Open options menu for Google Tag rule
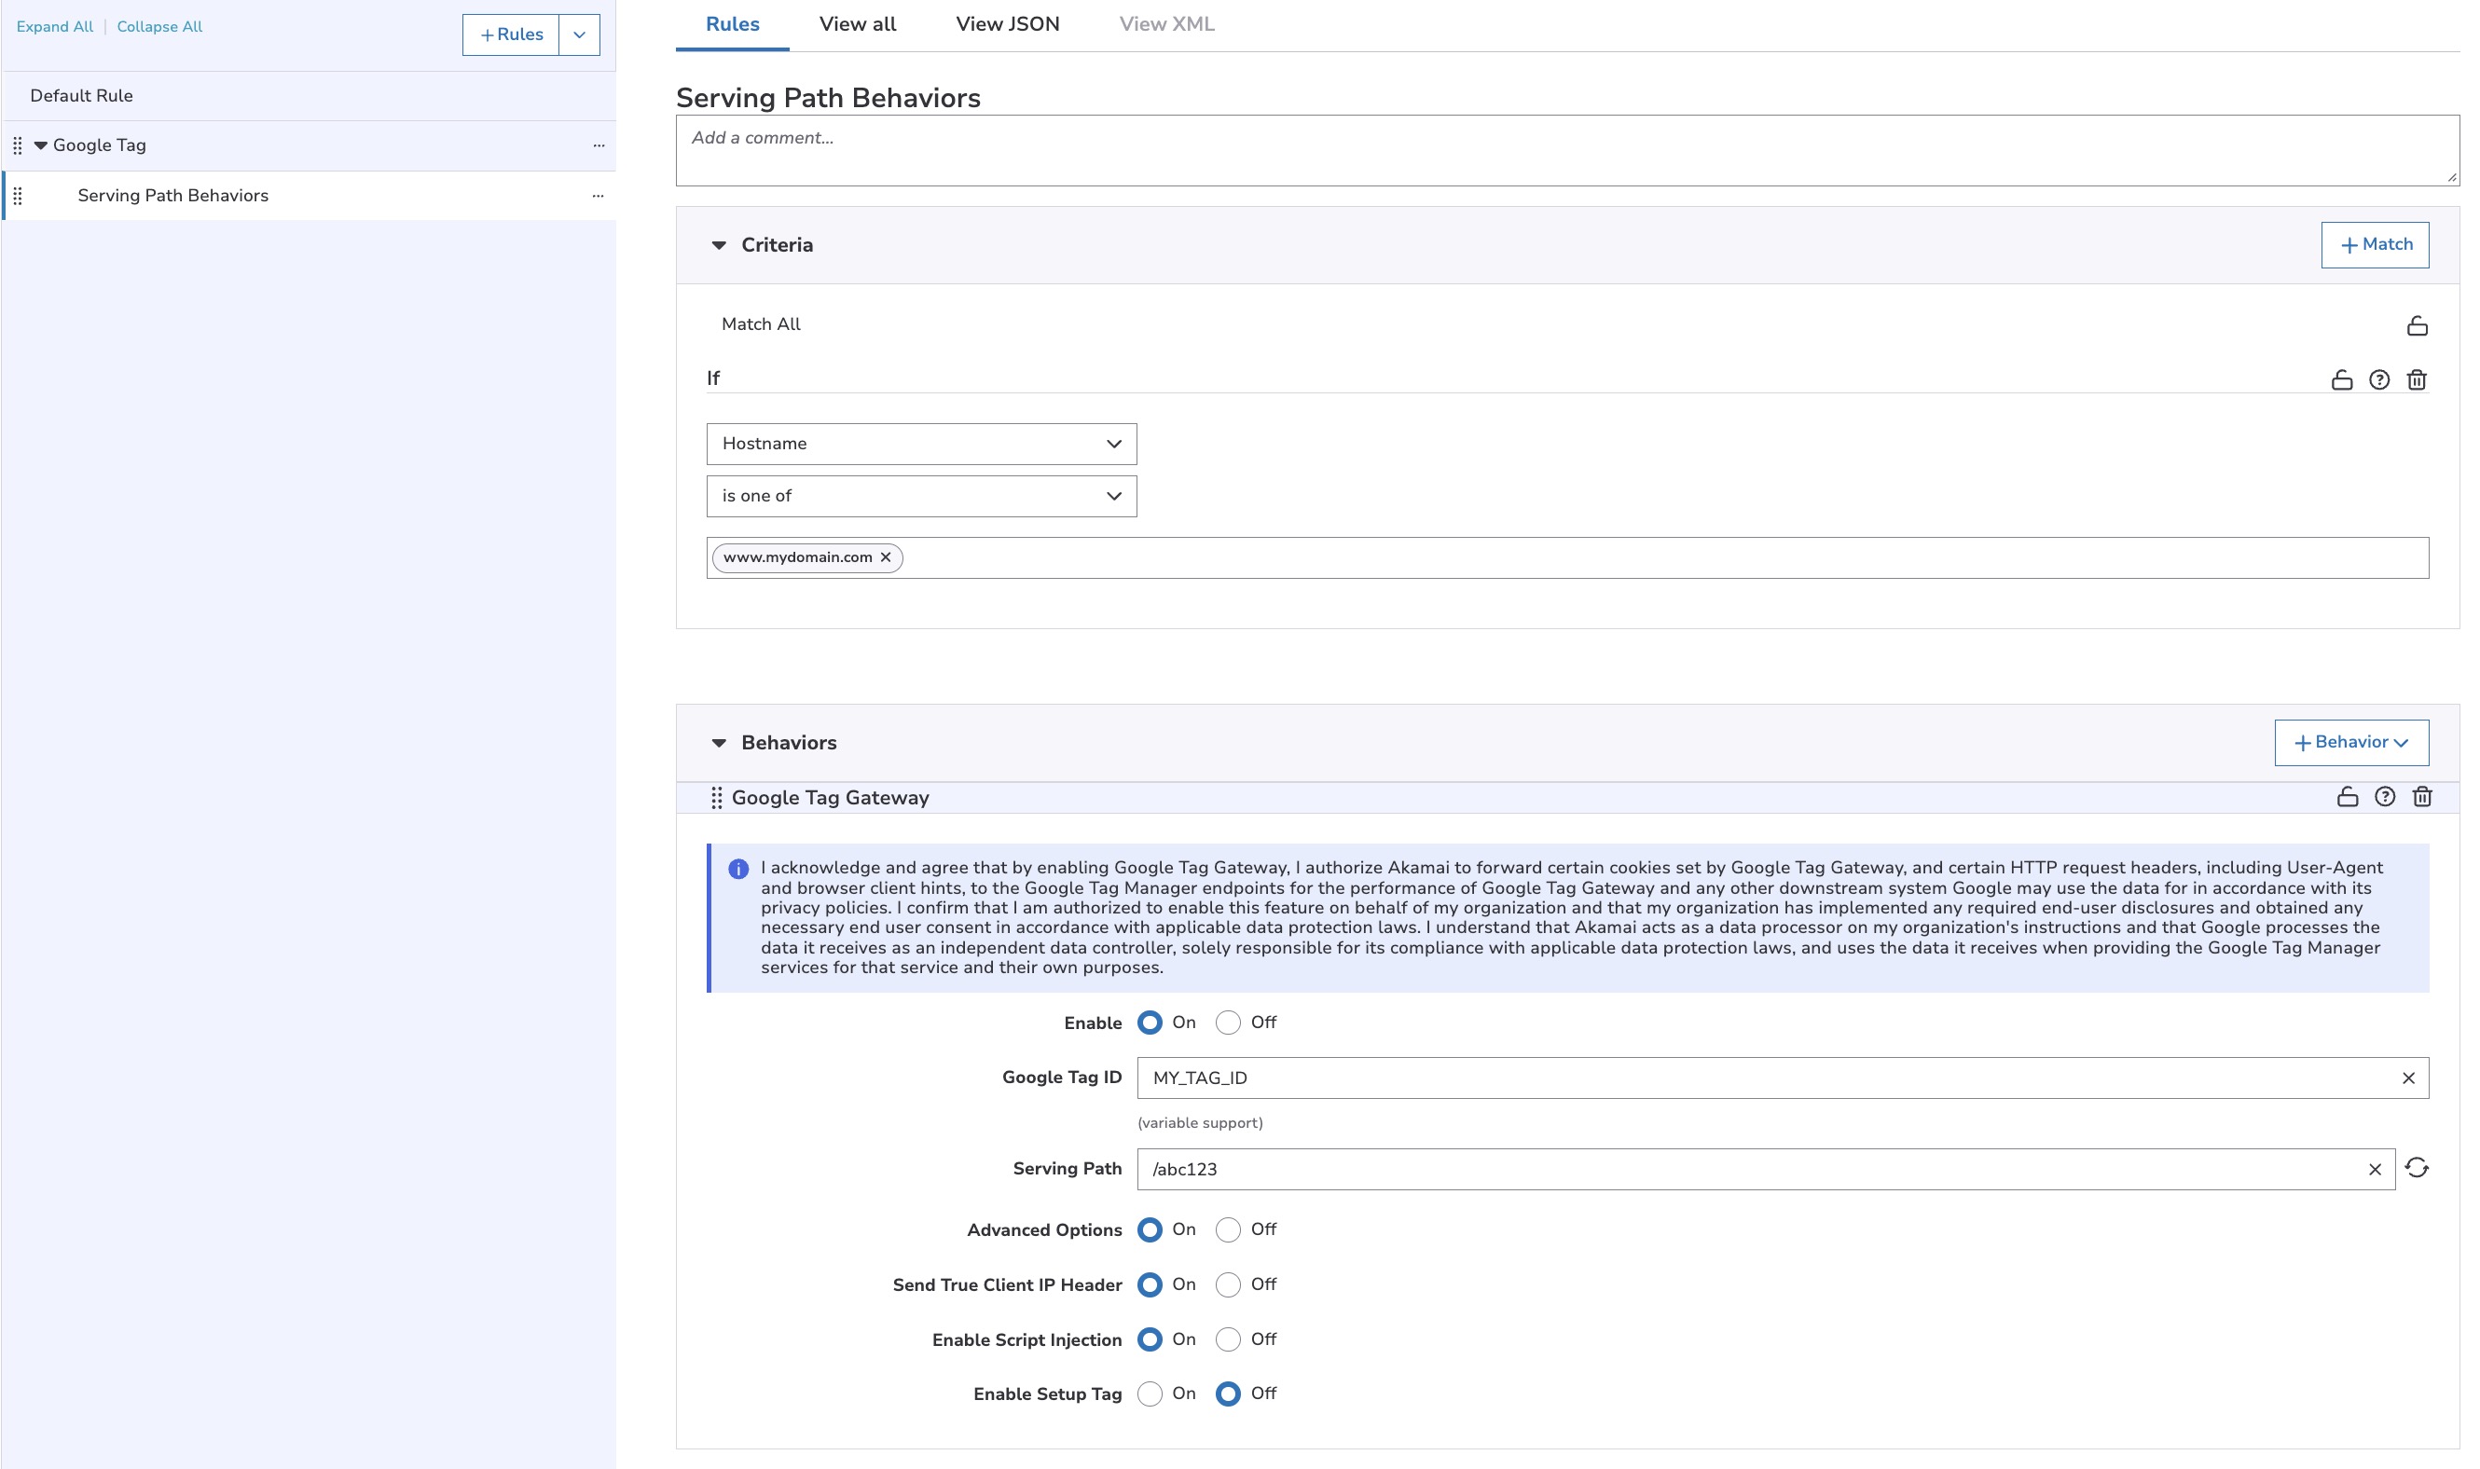2480x1469 pixels. pyautogui.click(x=598, y=145)
